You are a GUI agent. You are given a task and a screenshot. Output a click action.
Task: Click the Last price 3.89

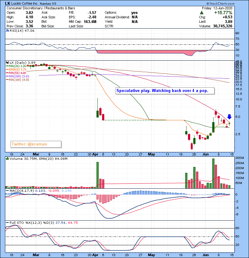(x=228, y=21)
